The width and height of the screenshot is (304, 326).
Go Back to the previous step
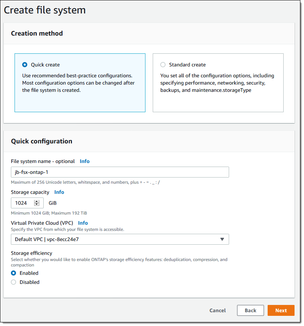(251, 310)
